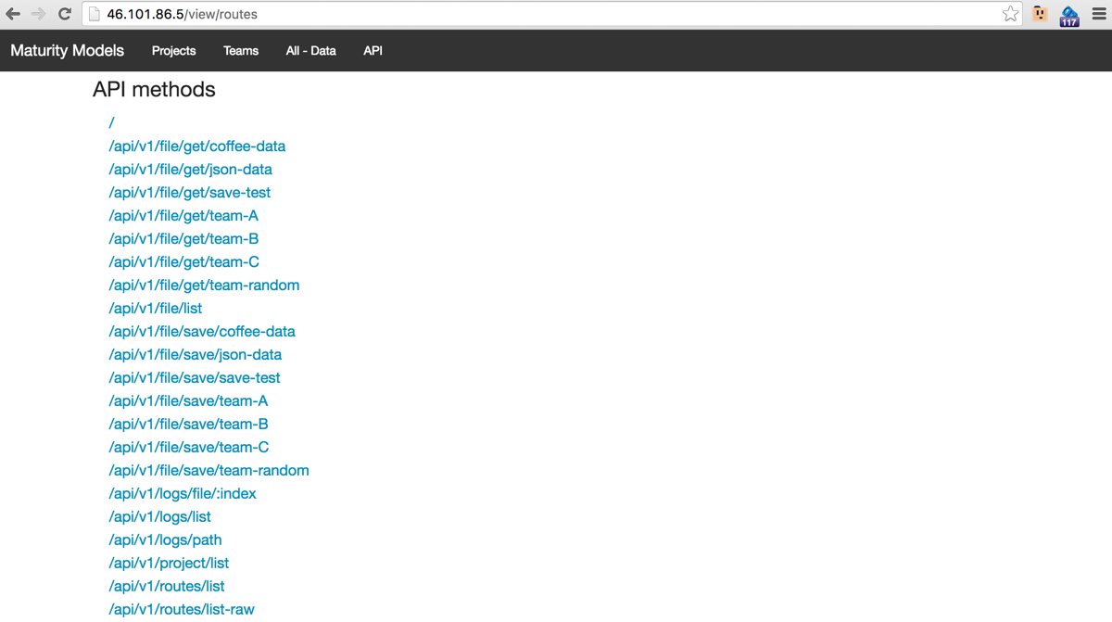Click the browser forward arrow
1112x622 pixels.
click(38, 14)
